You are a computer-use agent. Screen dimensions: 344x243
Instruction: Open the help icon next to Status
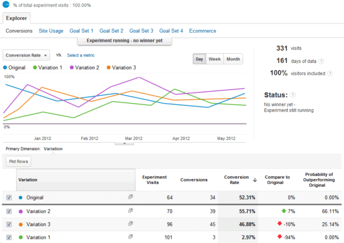click(x=293, y=94)
